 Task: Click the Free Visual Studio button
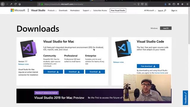coord(118,10)
